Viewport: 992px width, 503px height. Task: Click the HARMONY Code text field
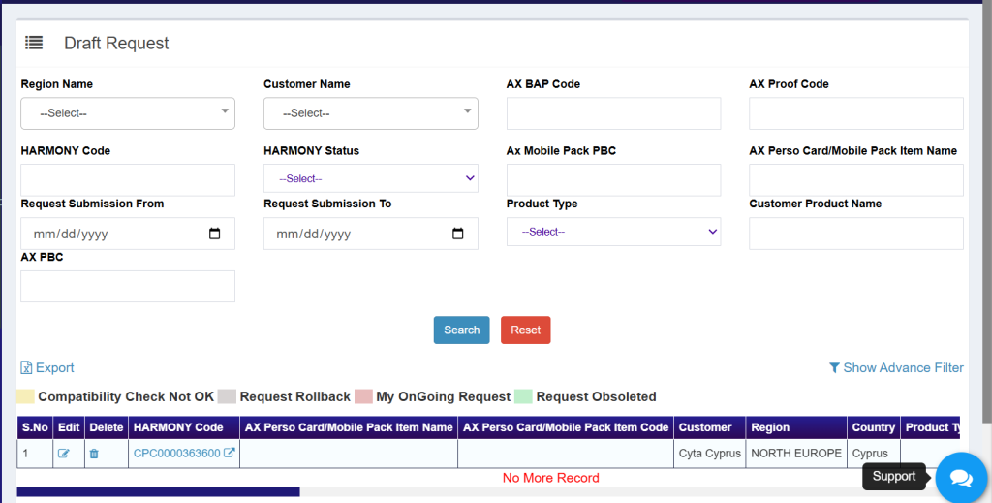(x=128, y=180)
